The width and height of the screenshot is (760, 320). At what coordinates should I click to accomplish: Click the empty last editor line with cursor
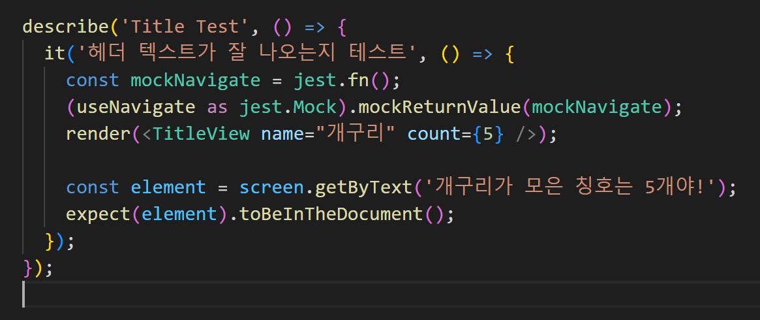pyautogui.click(x=391, y=295)
